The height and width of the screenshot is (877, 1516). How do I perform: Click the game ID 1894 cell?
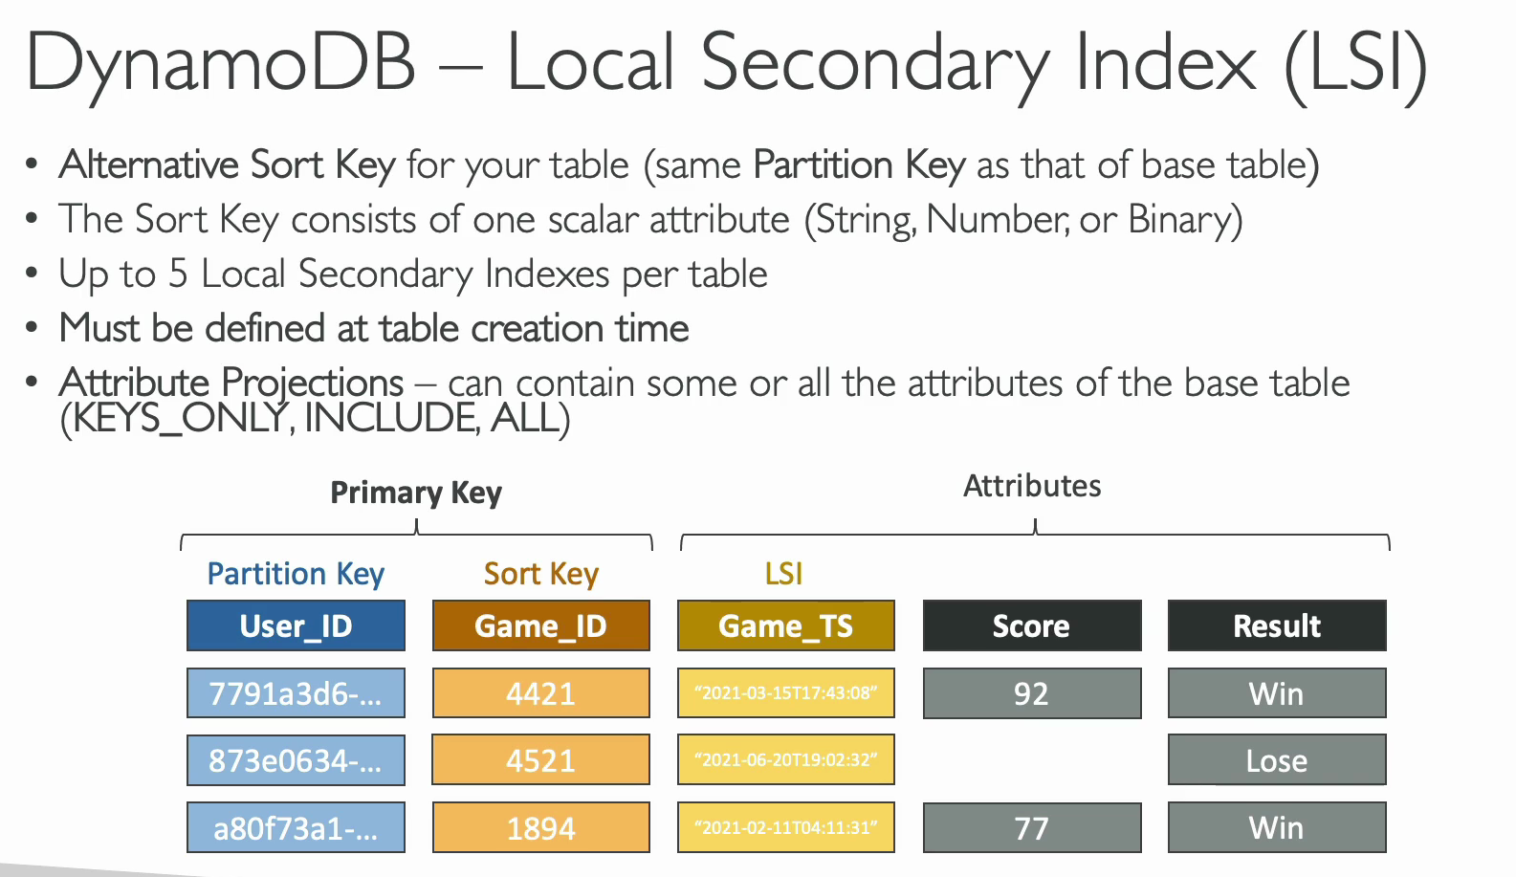(x=540, y=827)
